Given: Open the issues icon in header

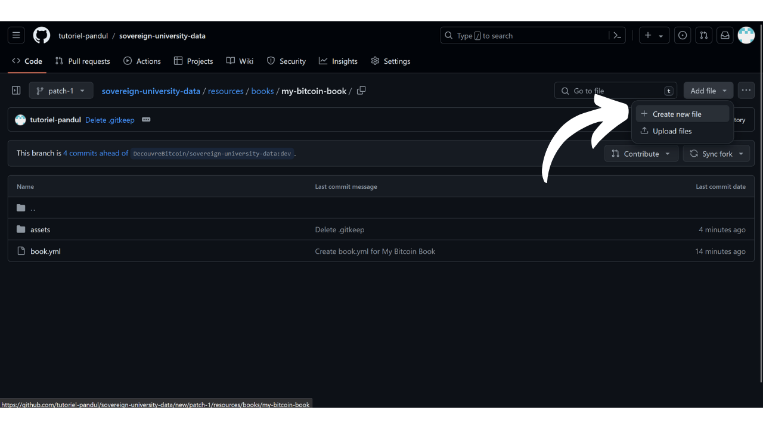Looking at the screenshot, I should click(683, 36).
